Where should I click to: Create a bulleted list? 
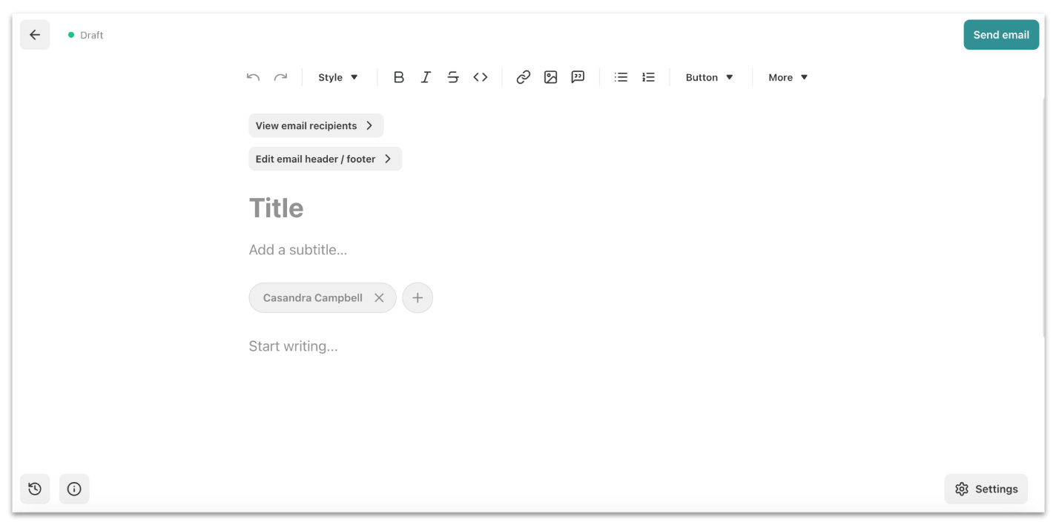621,76
